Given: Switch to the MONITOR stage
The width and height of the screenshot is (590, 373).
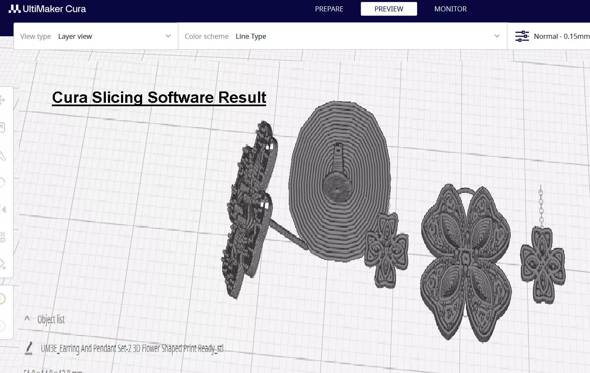Looking at the screenshot, I should (x=450, y=9).
